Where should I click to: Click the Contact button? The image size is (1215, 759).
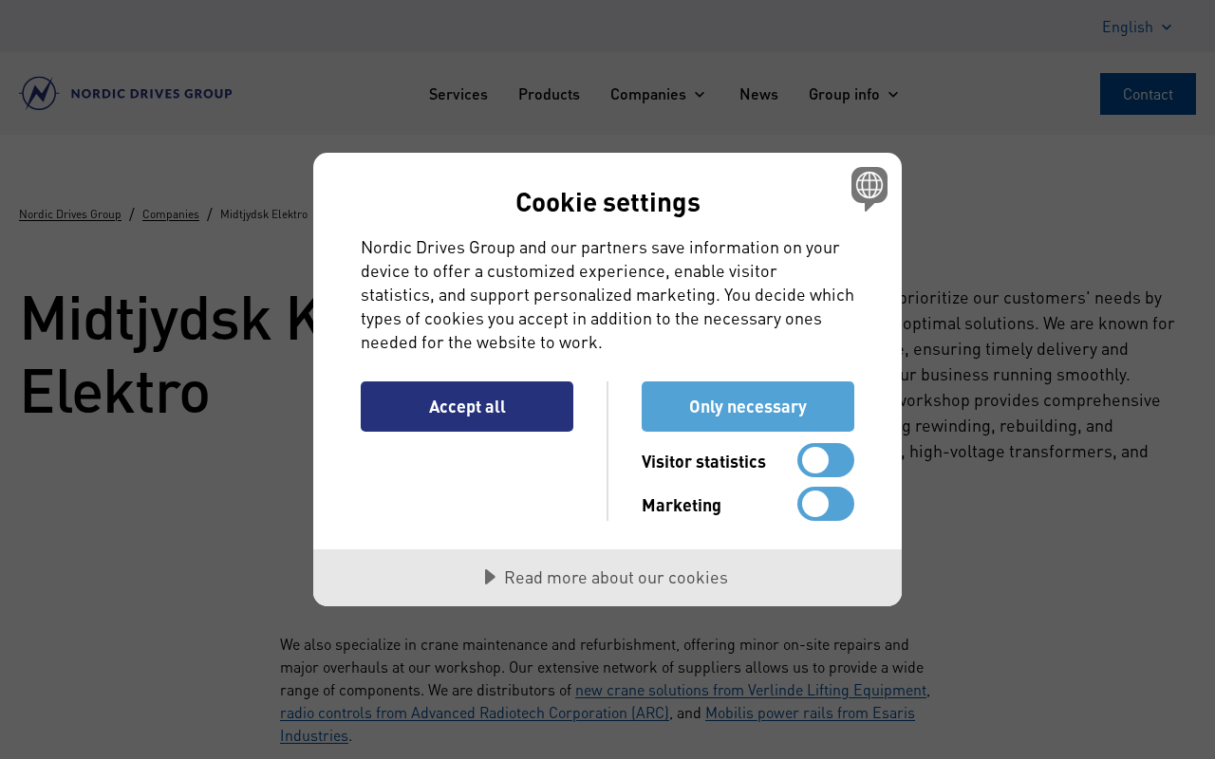click(x=1147, y=94)
